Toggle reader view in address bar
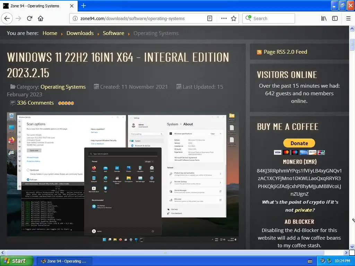The width and height of the screenshot is (355, 266). (210, 18)
